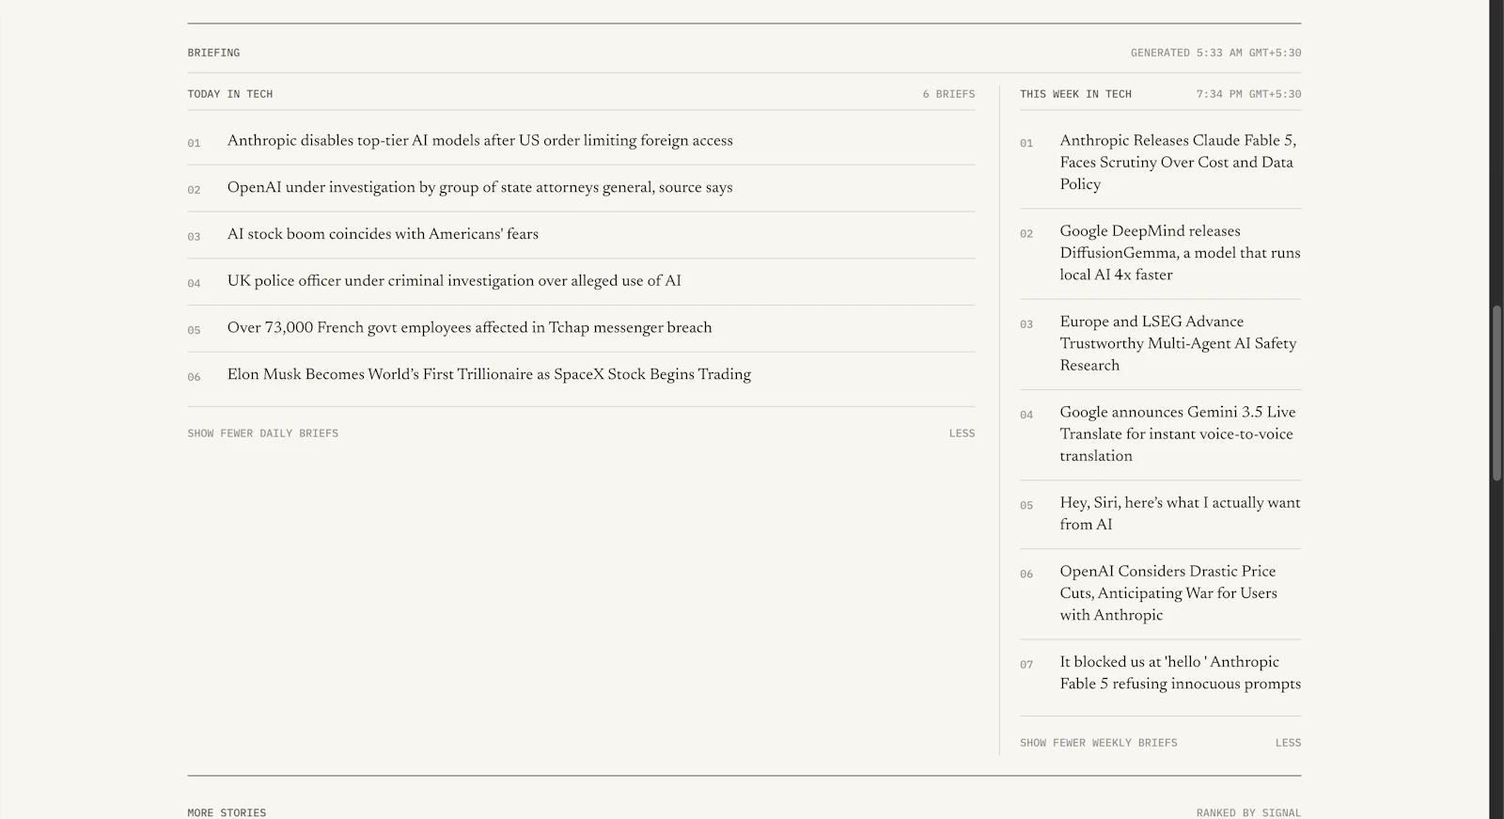Open the Gemini 3.5 Live Translate brief
Viewport: 1504px width, 819px height.
point(1178,433)
